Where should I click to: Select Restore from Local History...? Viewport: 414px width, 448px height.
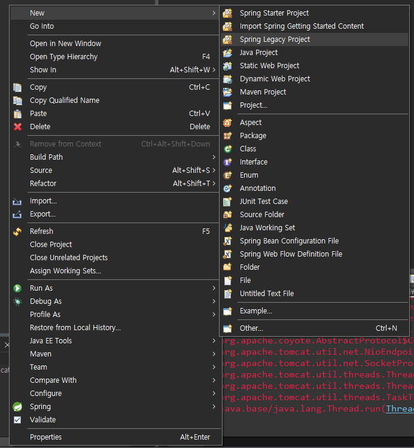point(115,328)
